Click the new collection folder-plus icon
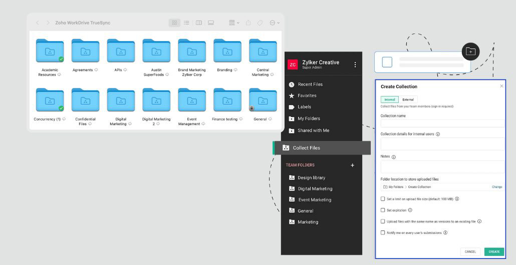516x265 pixels. (x=470, y=51)
